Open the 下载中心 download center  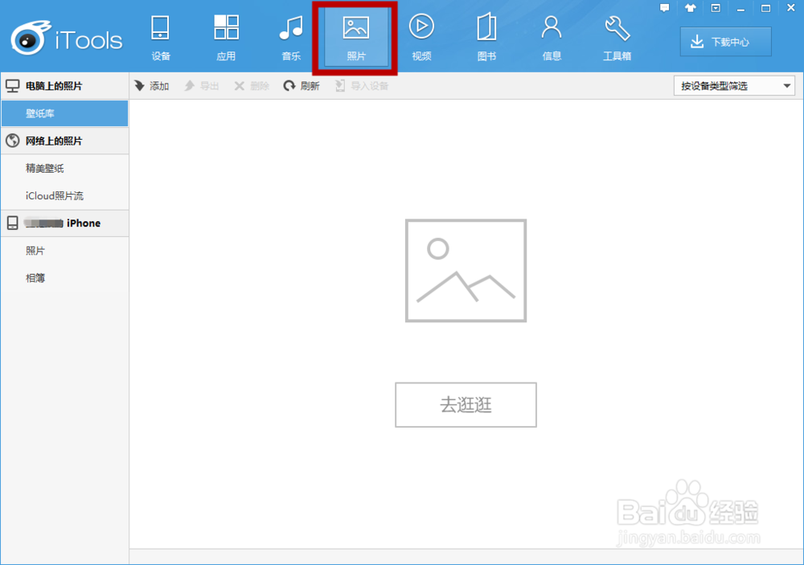click(725, 41)
